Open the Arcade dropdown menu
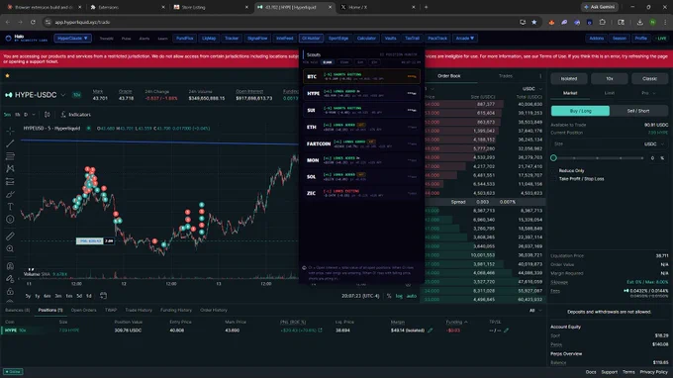Screen dimensions: 673x378 (x=465, y=39)
